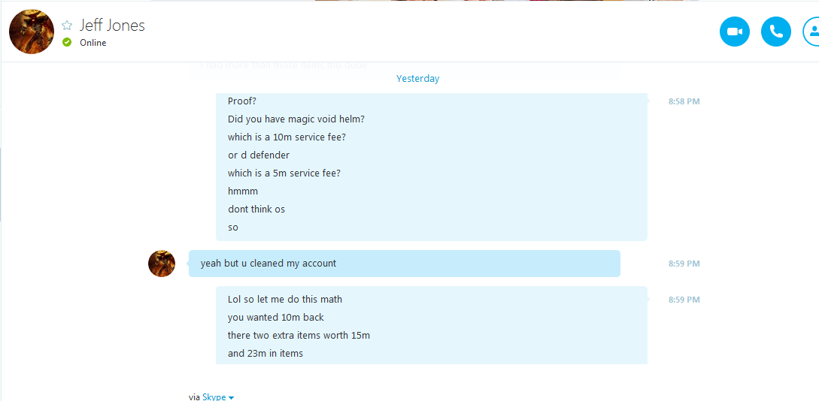Toggle the favorite star beside Jeff Jones
This screenshot has height=401, width=819.
67,25
